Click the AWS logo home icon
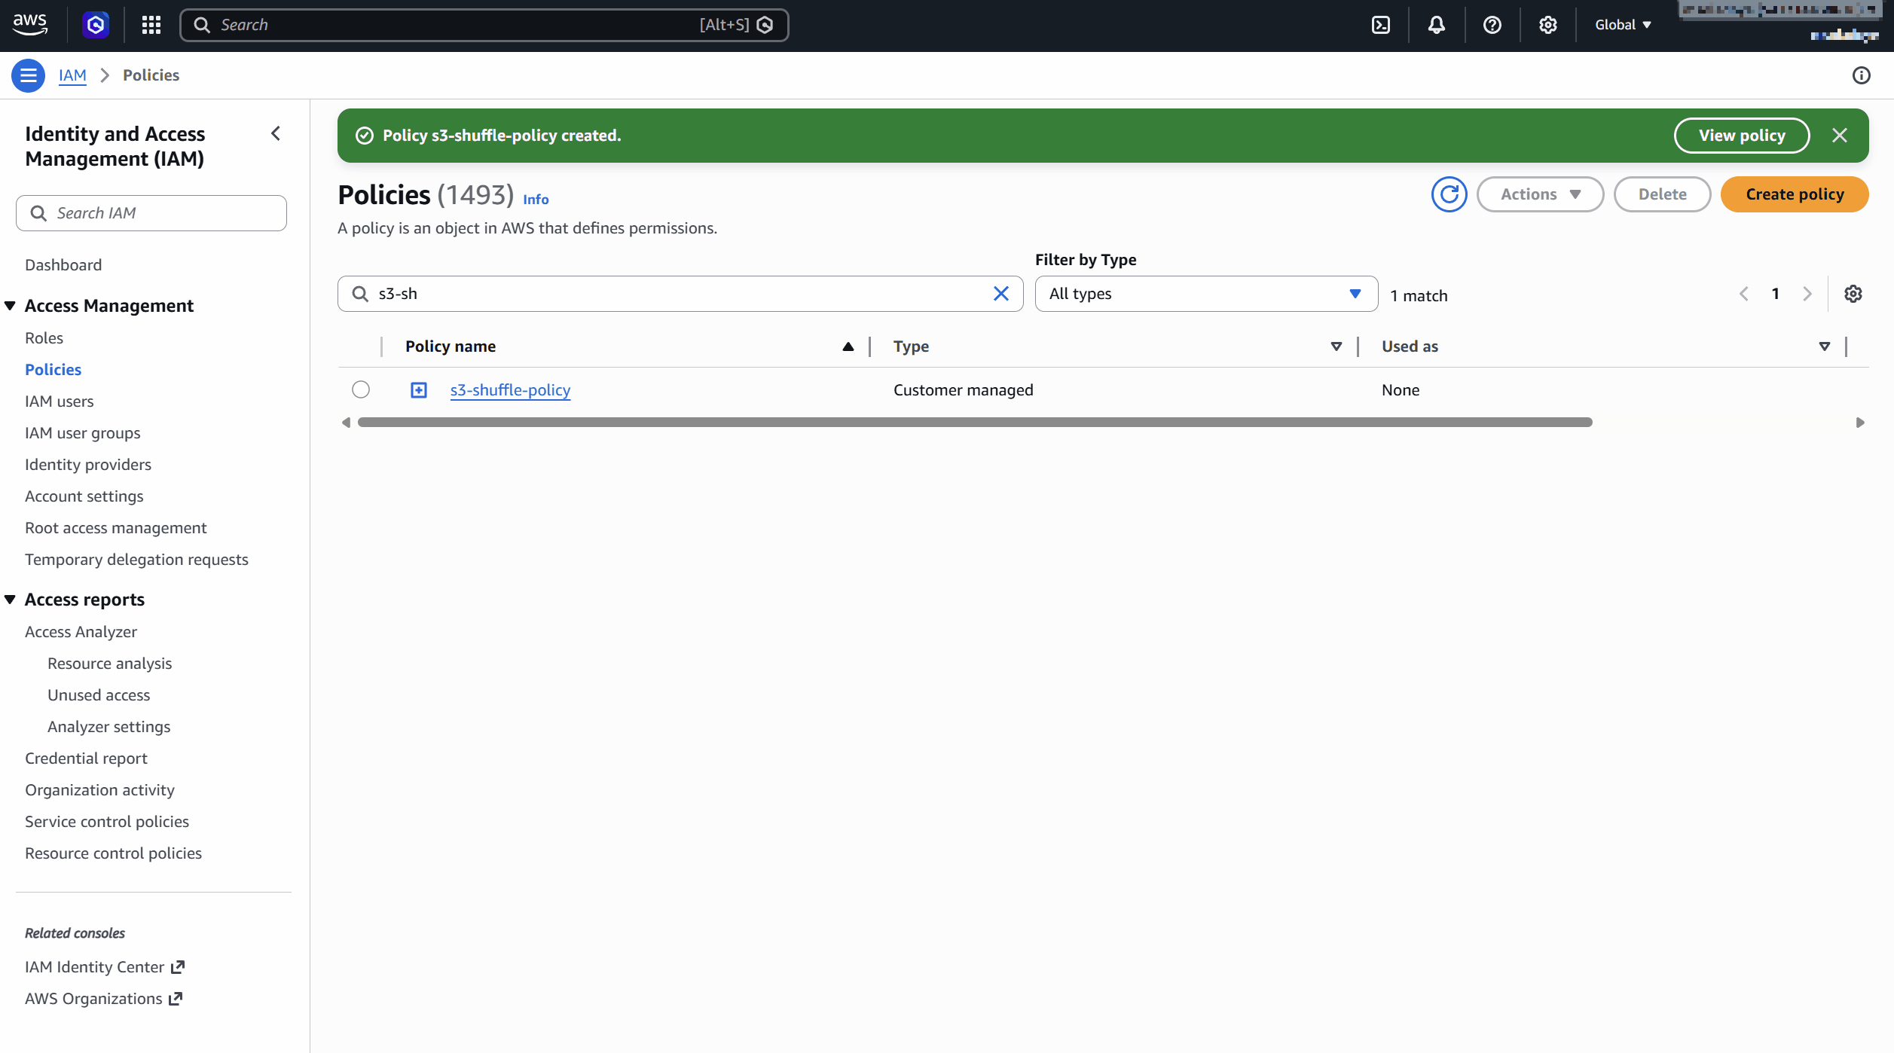The image size is (1894, 1053). (30, 24)
